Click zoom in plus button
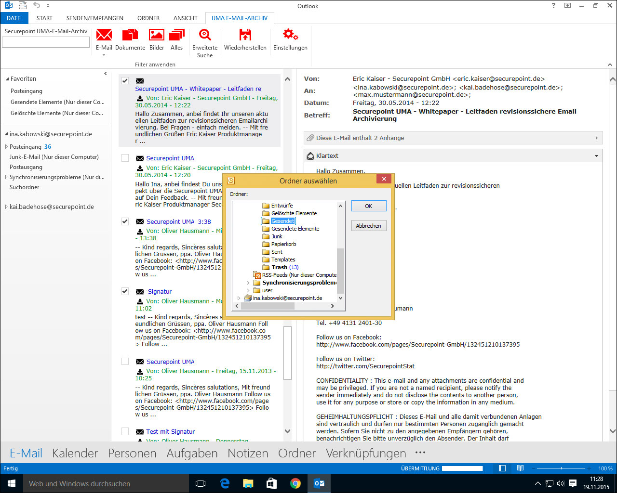The image size is (617, 493). [589, 468]
